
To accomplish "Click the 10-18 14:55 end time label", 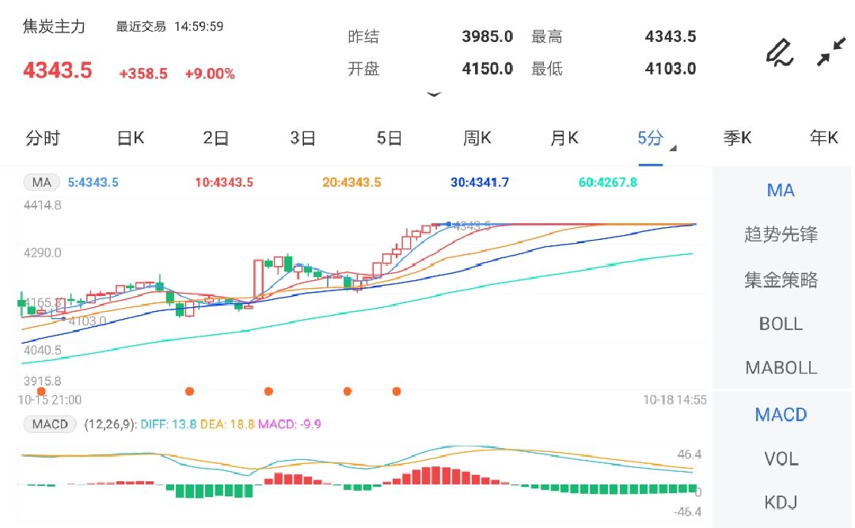I will [674, 400].
